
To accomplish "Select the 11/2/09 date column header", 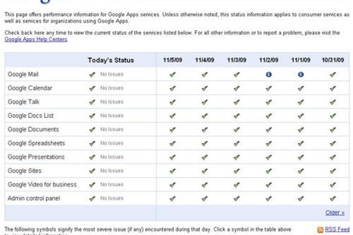I will click(x=268, y=60).
